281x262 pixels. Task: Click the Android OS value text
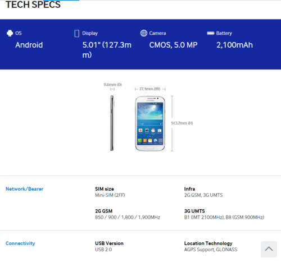29,45
